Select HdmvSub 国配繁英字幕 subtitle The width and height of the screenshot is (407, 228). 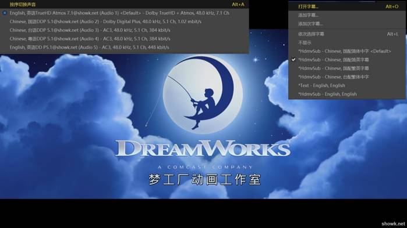coord(347,68)
